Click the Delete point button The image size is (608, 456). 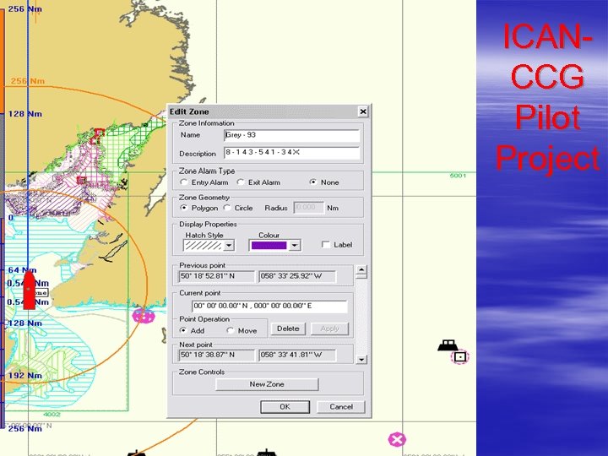(288, 328)
